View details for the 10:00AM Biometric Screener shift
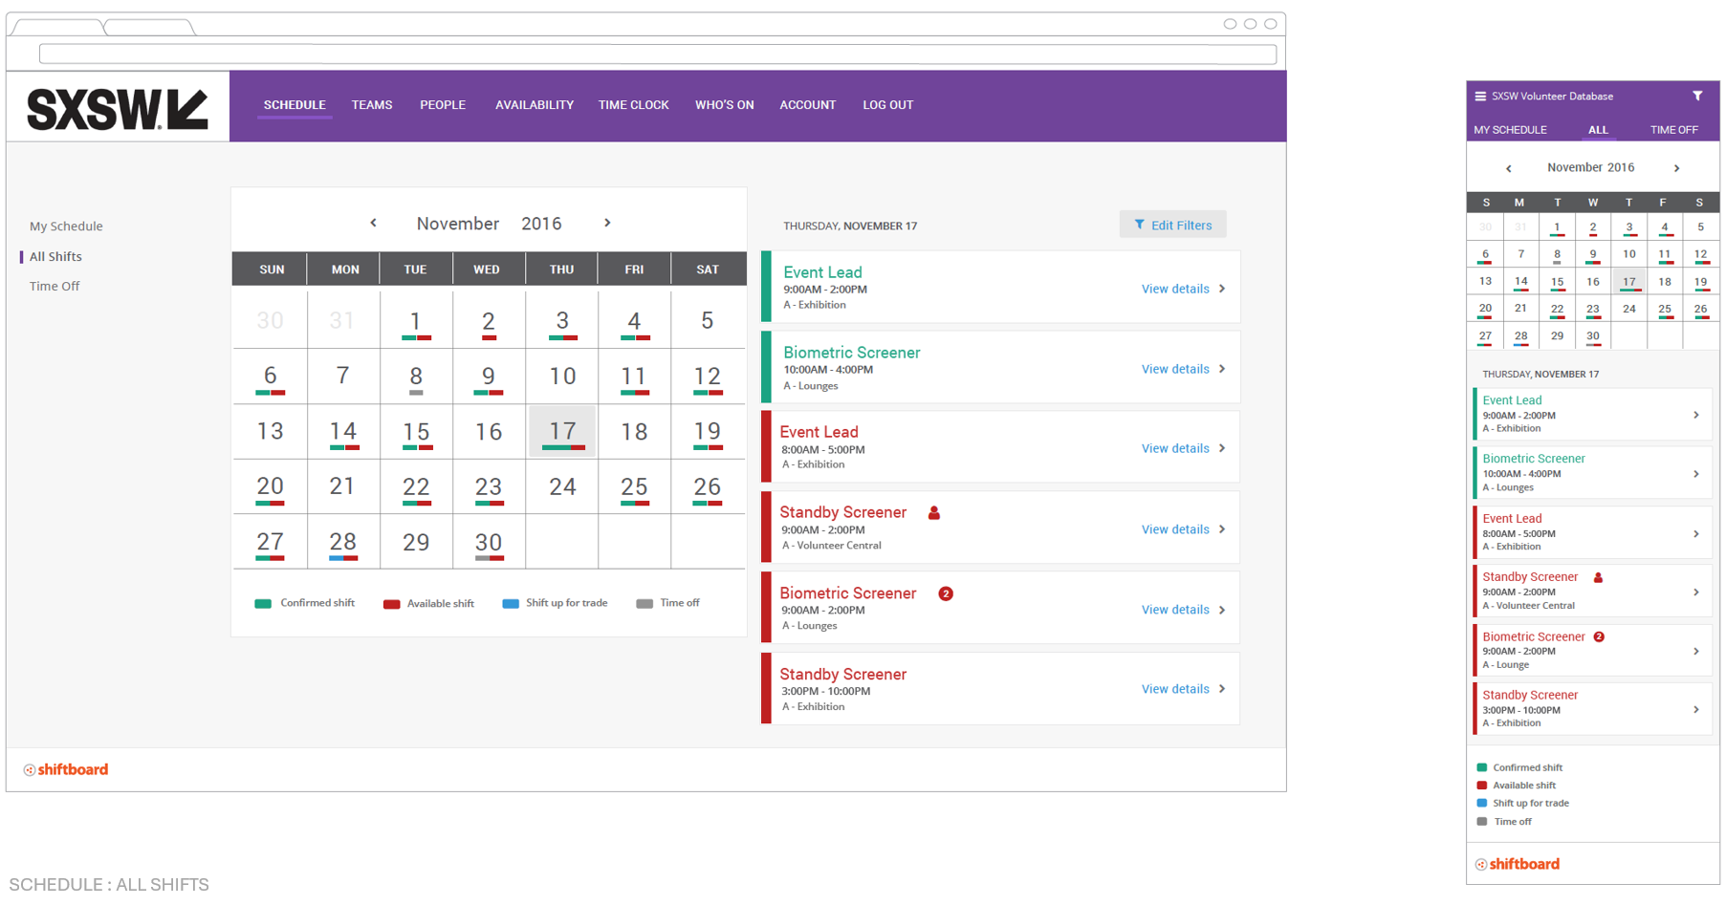Image resolution: width=1726 pixels, height=905 pixels. [1183, 369]
